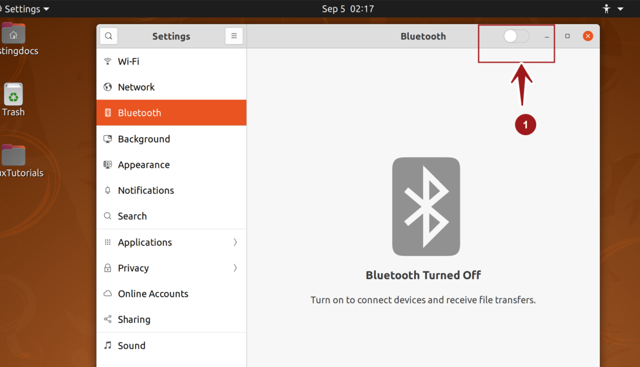The image size is (640, 367).
Task: Open the Settings hamburger menu
Action: tap(234, 36)
